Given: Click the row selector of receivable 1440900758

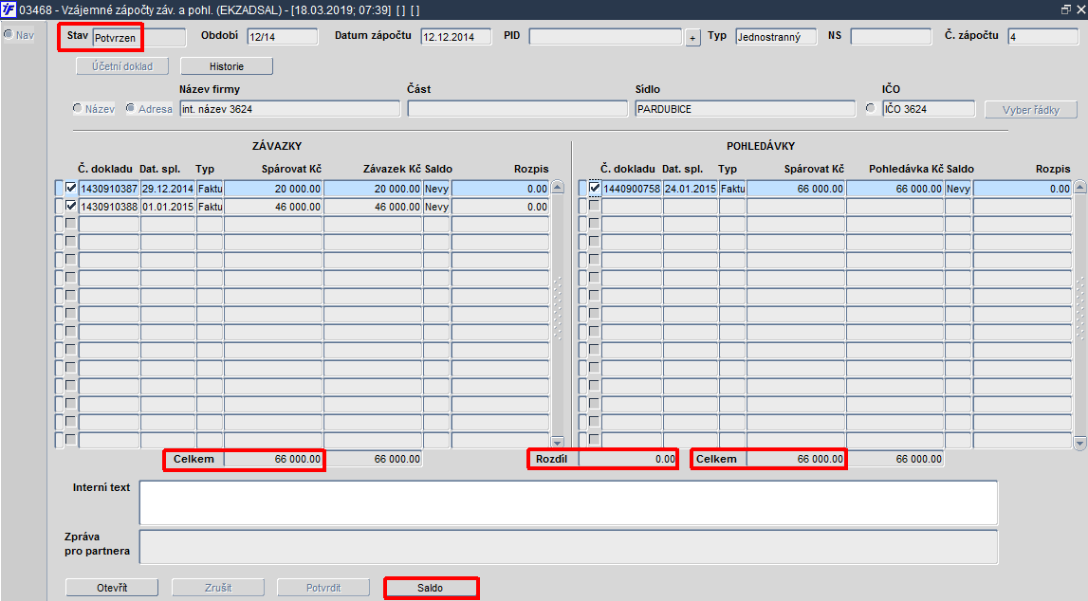Looking at the screenshot, I should (x=582, y=189).
